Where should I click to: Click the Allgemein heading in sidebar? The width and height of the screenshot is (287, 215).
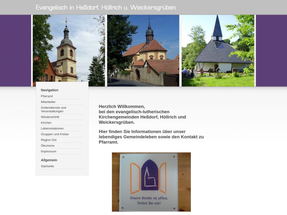[49, 160]
